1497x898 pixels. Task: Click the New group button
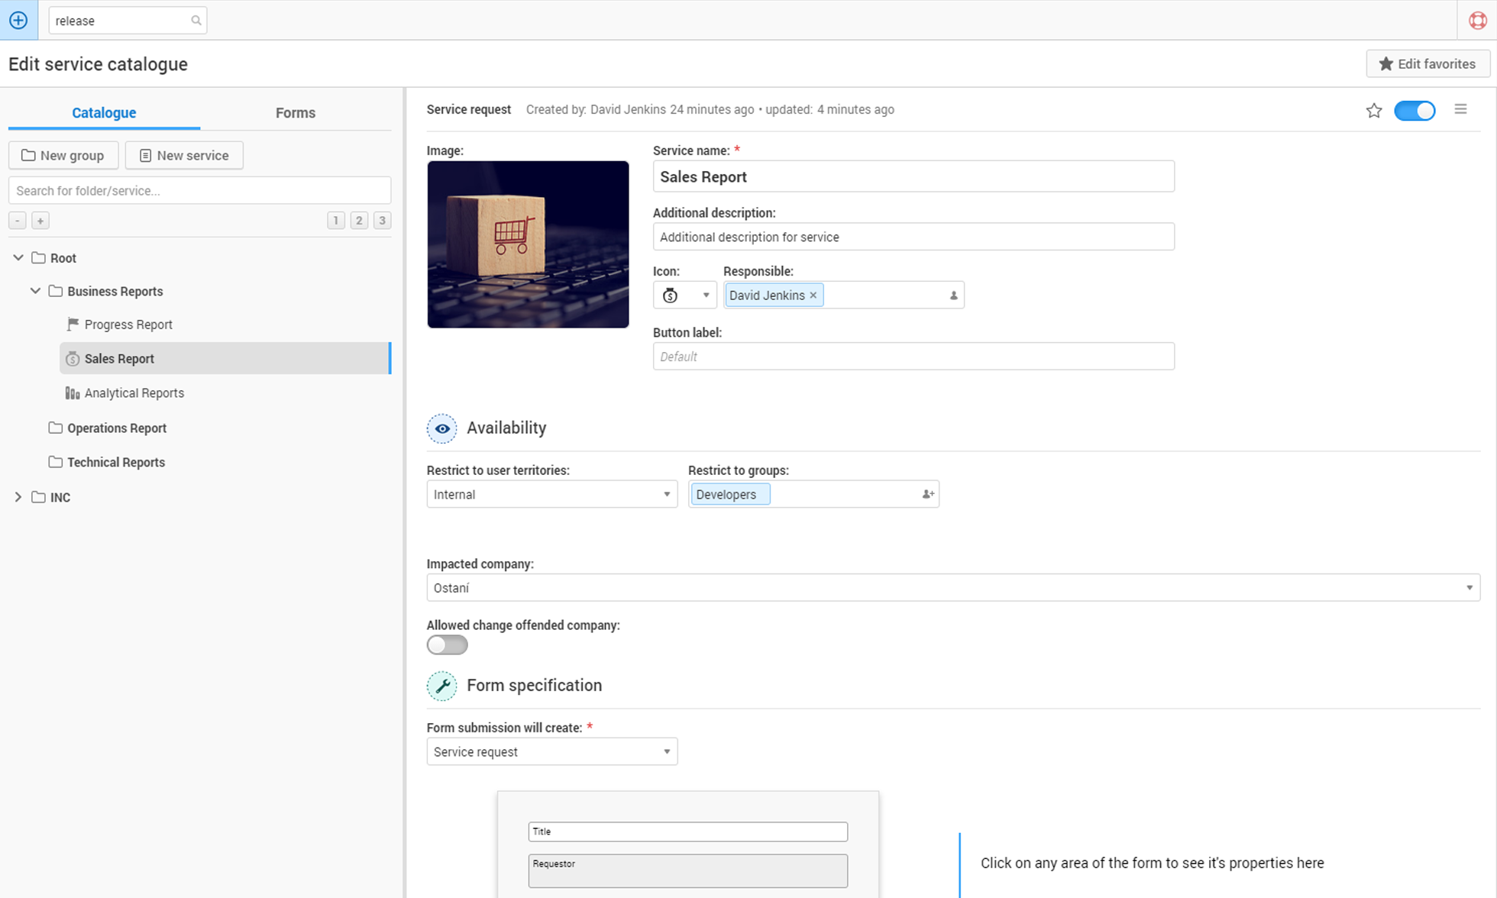[x=64, y=155]
